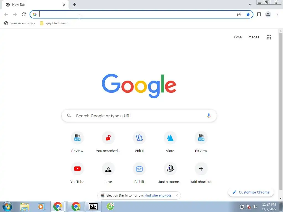This screenshot has width=283, height=212.
Task: Click the Action Center flag tray icon
Action: tap(248, 207)
